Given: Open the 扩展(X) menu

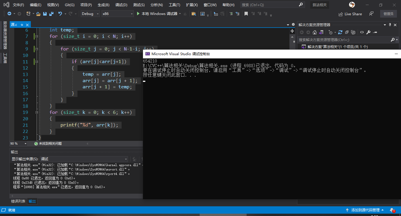Looking at the screenshot, I should [192, 5].
